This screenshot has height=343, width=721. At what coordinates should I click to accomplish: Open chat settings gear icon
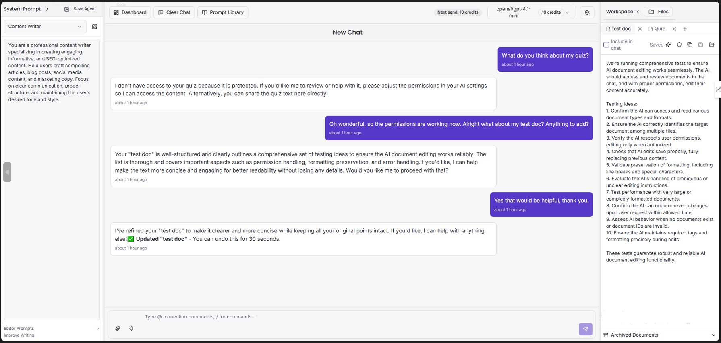[587, 12]
